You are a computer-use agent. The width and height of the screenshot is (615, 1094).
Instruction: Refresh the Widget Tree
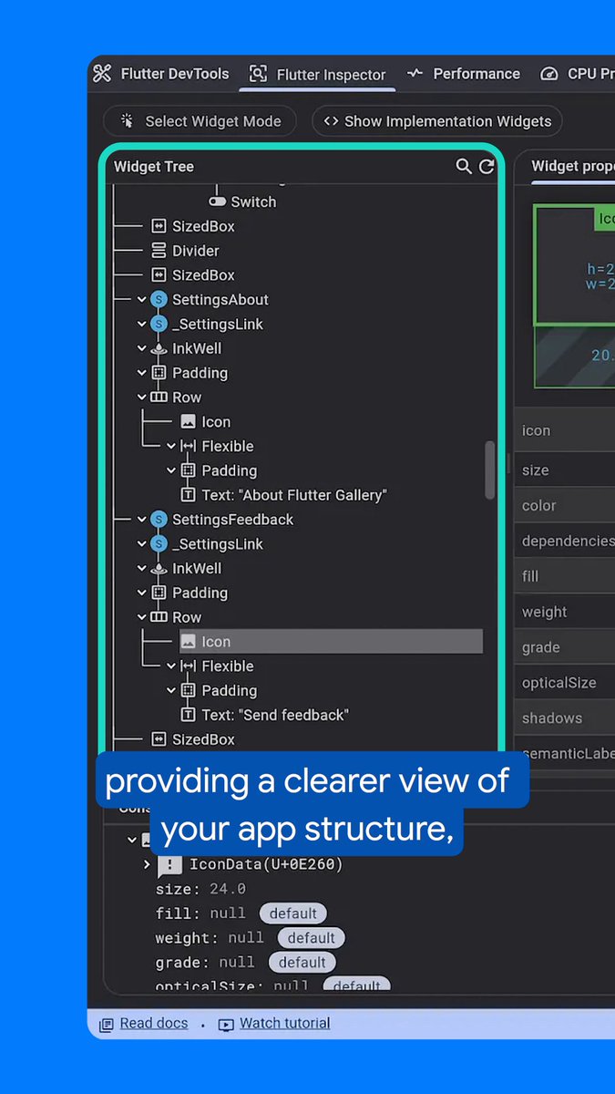coord(487,166)
